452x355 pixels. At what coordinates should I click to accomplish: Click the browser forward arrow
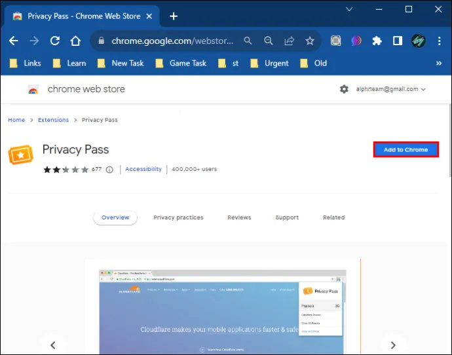pyautogui.click(x=34, y=41)
